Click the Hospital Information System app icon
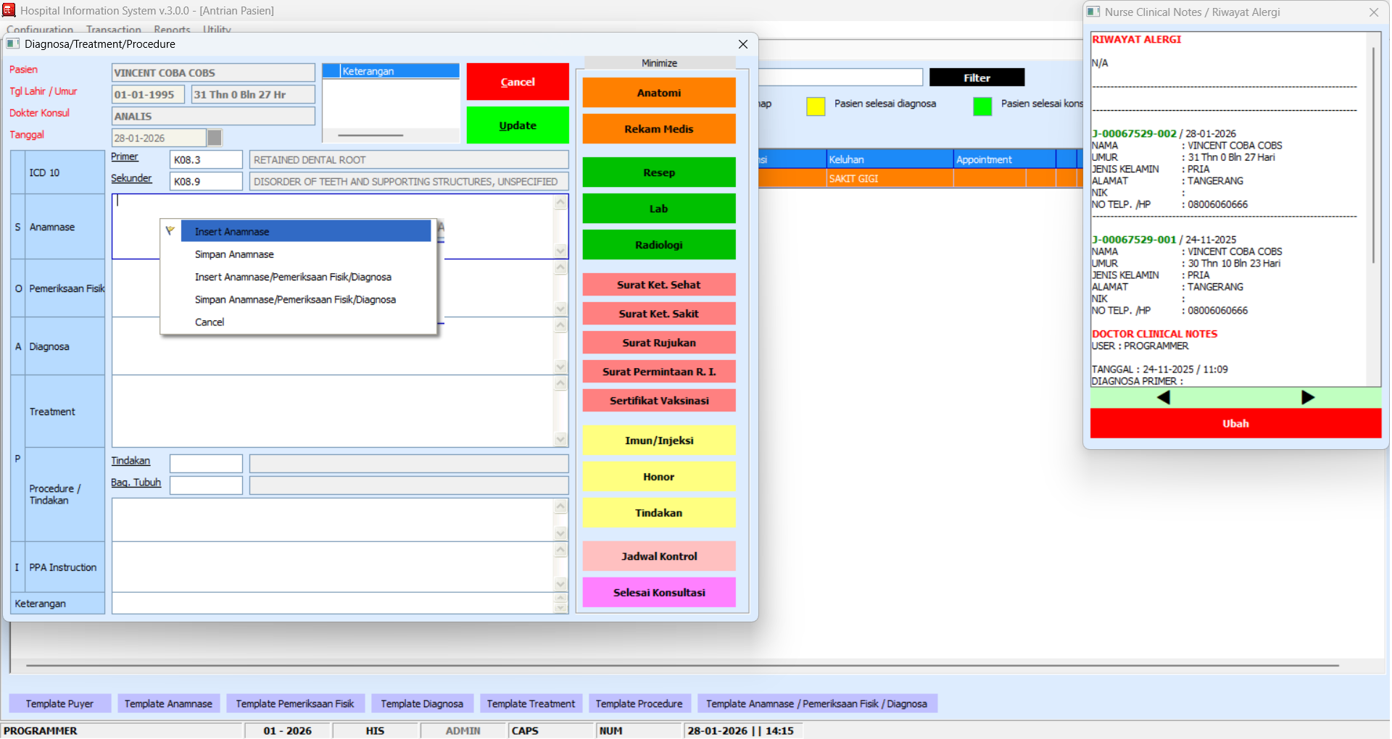Image resolution: width=1392 pixels, height=739 pixels. point(9,10)
